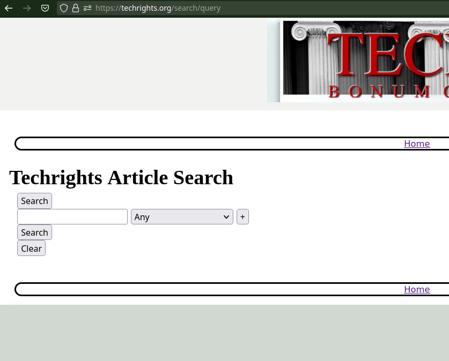Viewport: 449px width, 361px height.
Task: Go back using the browser back arrow
Action: [x=9, y=8]
